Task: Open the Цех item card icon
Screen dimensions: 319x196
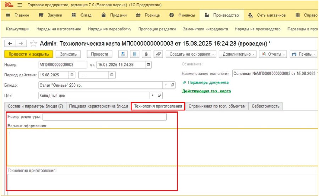Action: 159,96
